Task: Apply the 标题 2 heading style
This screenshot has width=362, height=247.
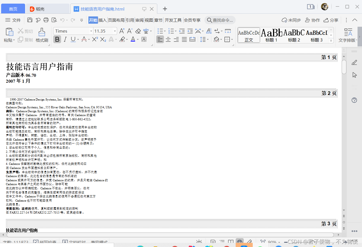Action: (294, 35)
